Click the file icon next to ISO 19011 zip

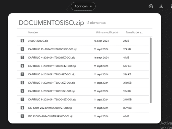click(x=22, y=108)
